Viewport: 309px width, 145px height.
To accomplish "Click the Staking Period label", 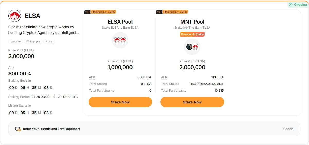I will point(19,97).
